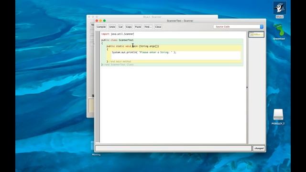
Task: Click the 'changed' status indicator
Action: [259, 149]
